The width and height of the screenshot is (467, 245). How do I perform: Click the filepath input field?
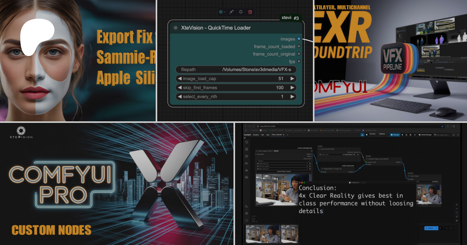pyautogui.click(x=236, y=69)
